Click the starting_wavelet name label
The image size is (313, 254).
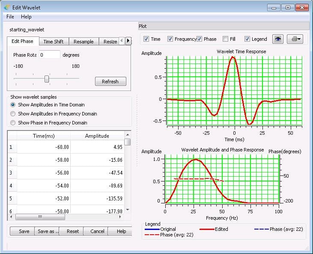click(x=27, y=30)
